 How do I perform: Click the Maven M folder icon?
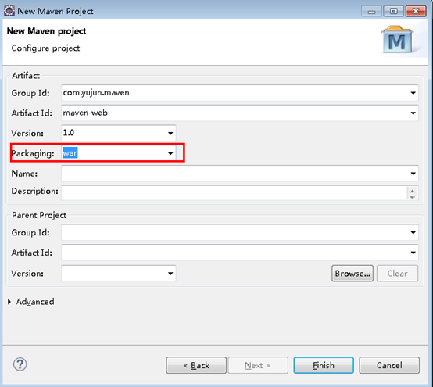tap(397, 40)
